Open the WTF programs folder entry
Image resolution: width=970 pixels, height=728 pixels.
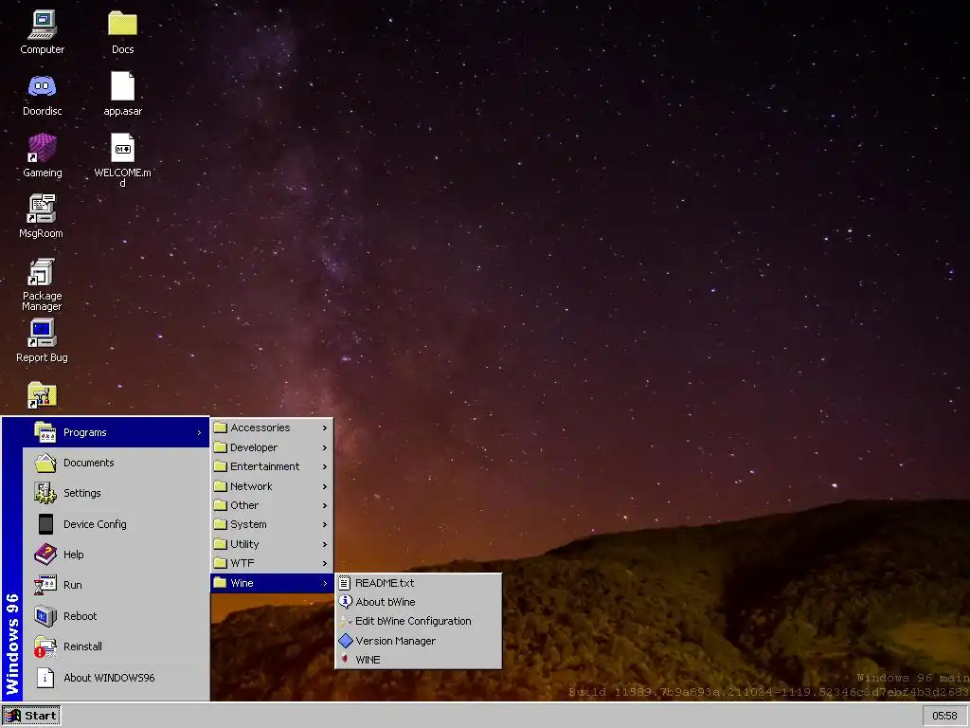point(272,563)
